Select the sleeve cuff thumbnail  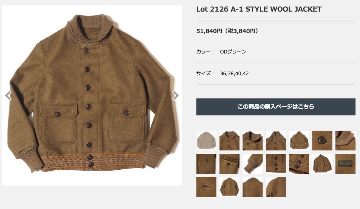tap(253, 164)
